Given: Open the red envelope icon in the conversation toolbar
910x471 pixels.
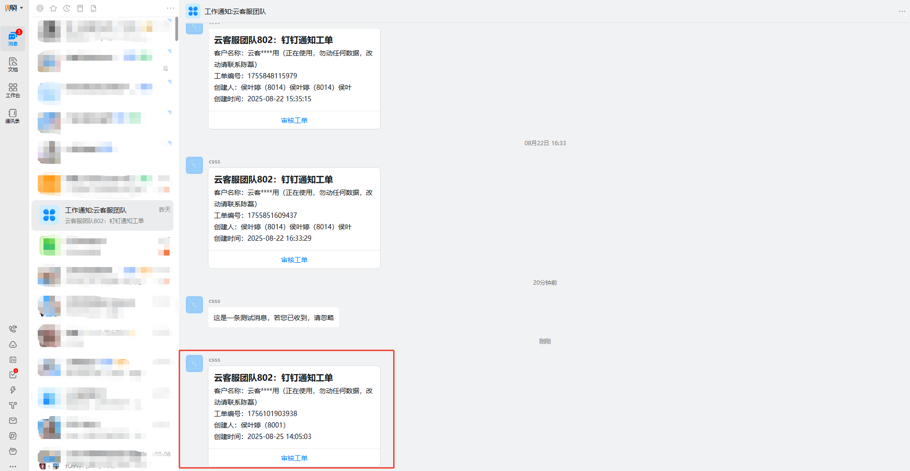Looking at the screenshot, I should (80, 8).
